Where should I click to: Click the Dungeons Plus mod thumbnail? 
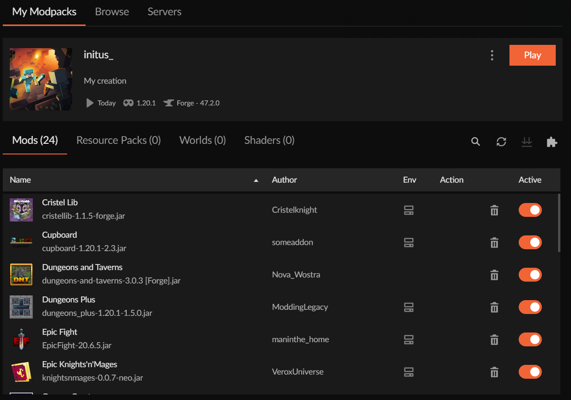(21, 307)
